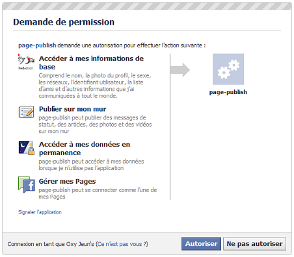Click the Publier sur mon mur notepad icon
This screenshot has width=294, height=257.
[x=26, y=112]
